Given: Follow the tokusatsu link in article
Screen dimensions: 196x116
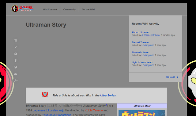Looking at the screenshot, I should [x=52, y=110].
